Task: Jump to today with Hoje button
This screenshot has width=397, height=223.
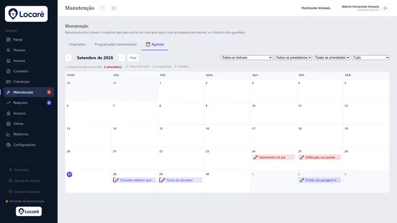Action: click(x=133, y=58)
